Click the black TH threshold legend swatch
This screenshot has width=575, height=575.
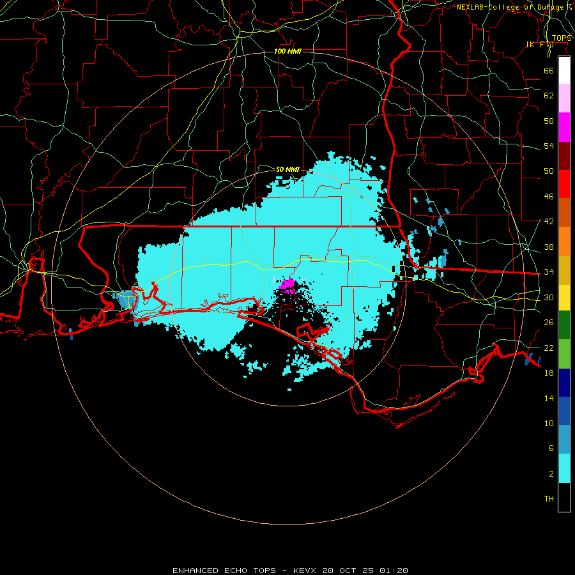tap(564, 497)
